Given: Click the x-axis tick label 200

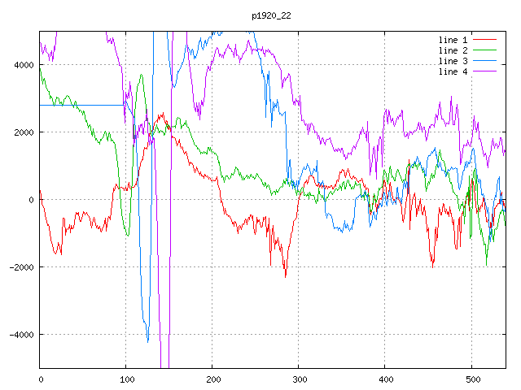Looking at the screenshot, I should (212, 379).
